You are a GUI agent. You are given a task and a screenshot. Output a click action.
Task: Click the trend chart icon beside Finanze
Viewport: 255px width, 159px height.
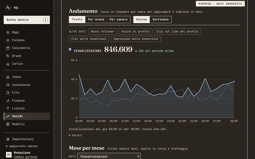point(8,100)
